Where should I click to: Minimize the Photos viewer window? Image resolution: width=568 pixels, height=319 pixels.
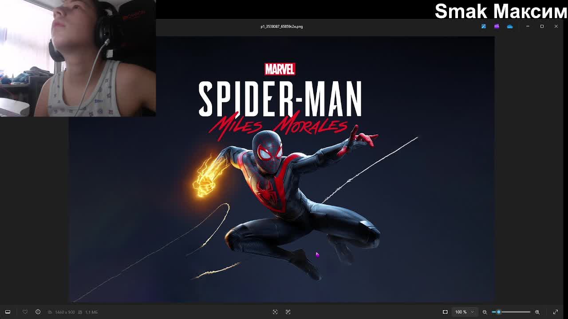point(528,26)
